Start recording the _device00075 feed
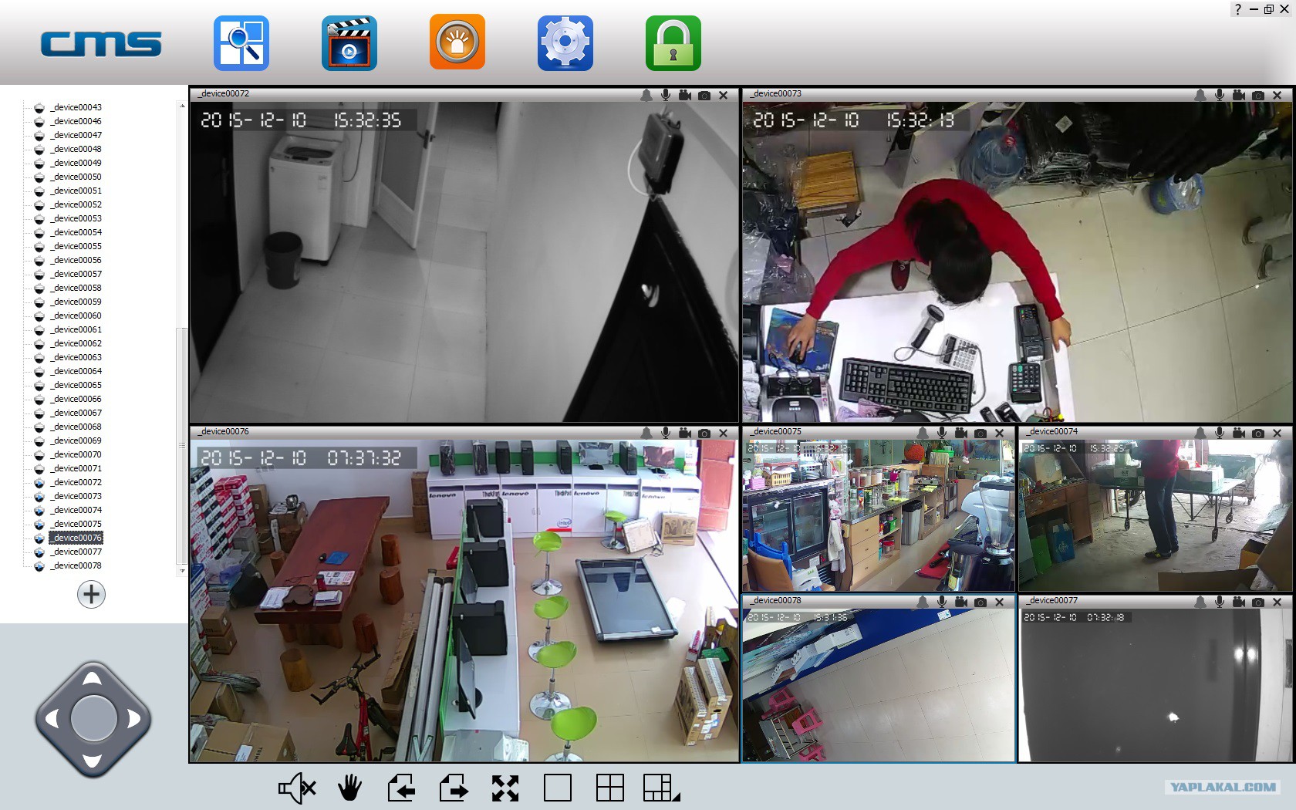This screenshot has height=810, width=1296. pos(961,433)
